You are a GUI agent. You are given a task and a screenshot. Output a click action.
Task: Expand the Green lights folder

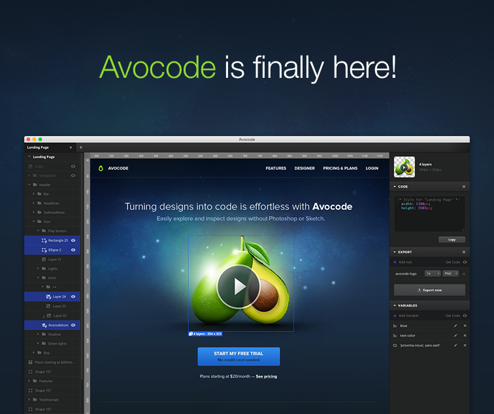(x=38, y=343)
